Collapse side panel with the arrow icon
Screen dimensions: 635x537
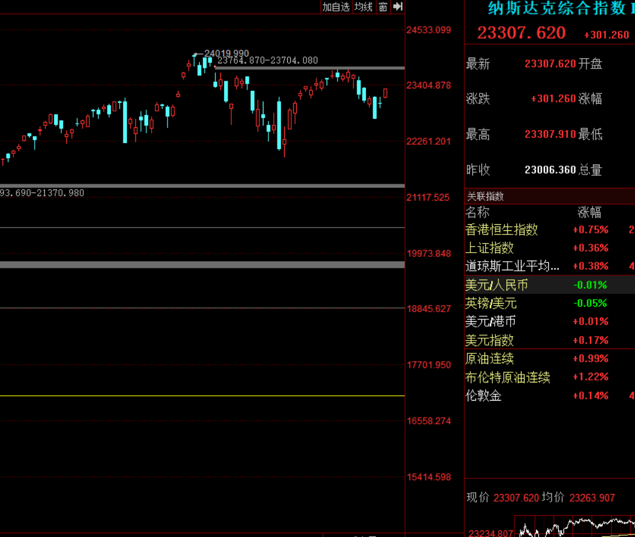point(398,7)
